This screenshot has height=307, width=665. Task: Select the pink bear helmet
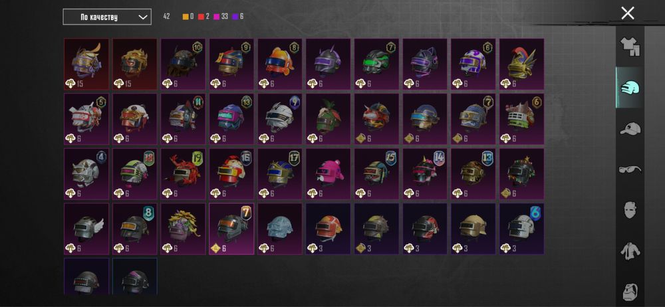[x=329, y=174]
